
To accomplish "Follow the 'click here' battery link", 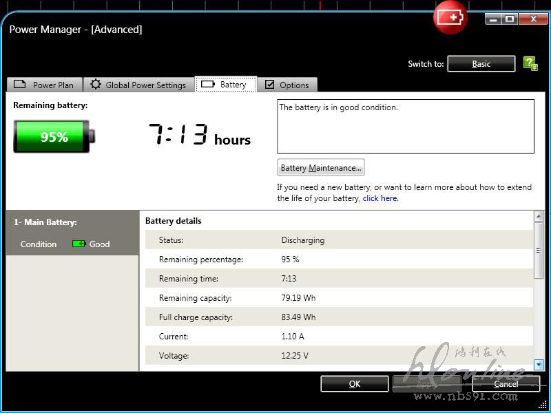I will [x=380, y=198].
